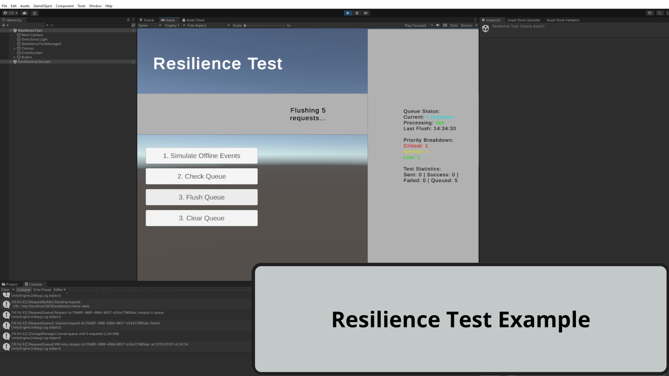Open the Window menu
The height and width of the screenshot is (376, 669).
tap(95, 6)
